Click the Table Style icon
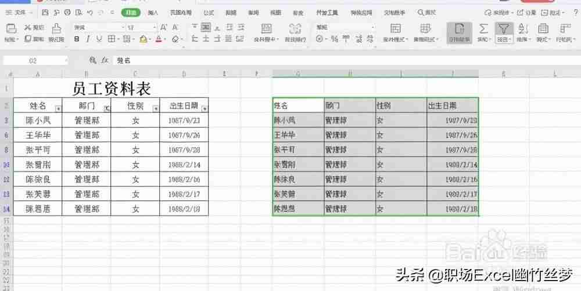 425,28
